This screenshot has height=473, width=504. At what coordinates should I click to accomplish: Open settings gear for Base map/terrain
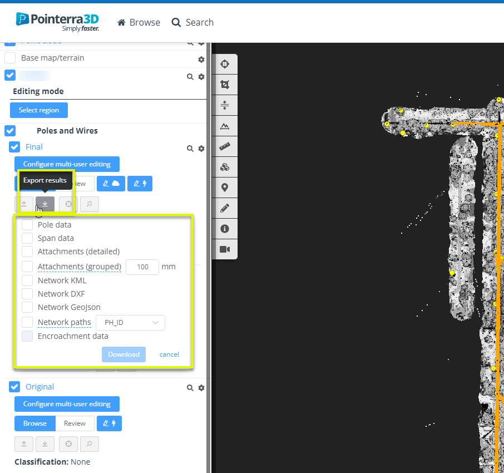tap(201, 60)
